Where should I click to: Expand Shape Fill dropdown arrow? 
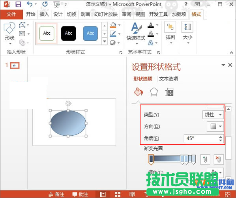pos(119,25)
